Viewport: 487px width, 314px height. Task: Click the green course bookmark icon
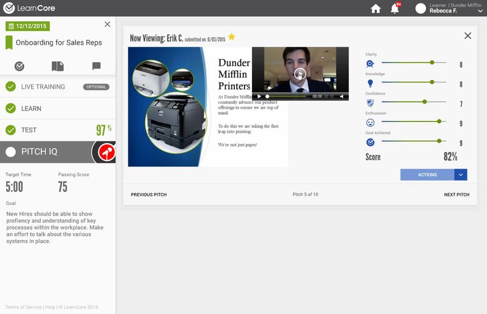tap(9, 43)
